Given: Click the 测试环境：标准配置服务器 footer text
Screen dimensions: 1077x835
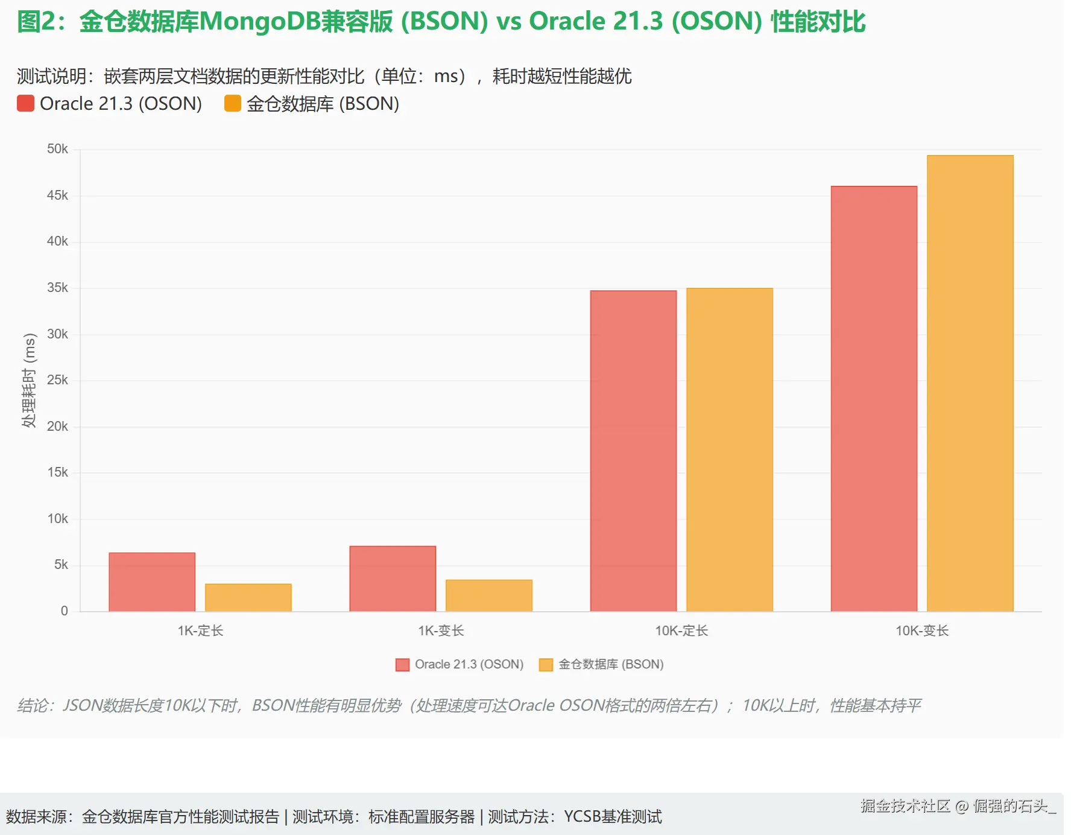Looking at the screenshot, I should (384, 816).
